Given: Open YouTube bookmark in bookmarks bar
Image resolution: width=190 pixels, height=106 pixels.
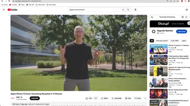Looking at the screenshot, I should tap(13, 5).
